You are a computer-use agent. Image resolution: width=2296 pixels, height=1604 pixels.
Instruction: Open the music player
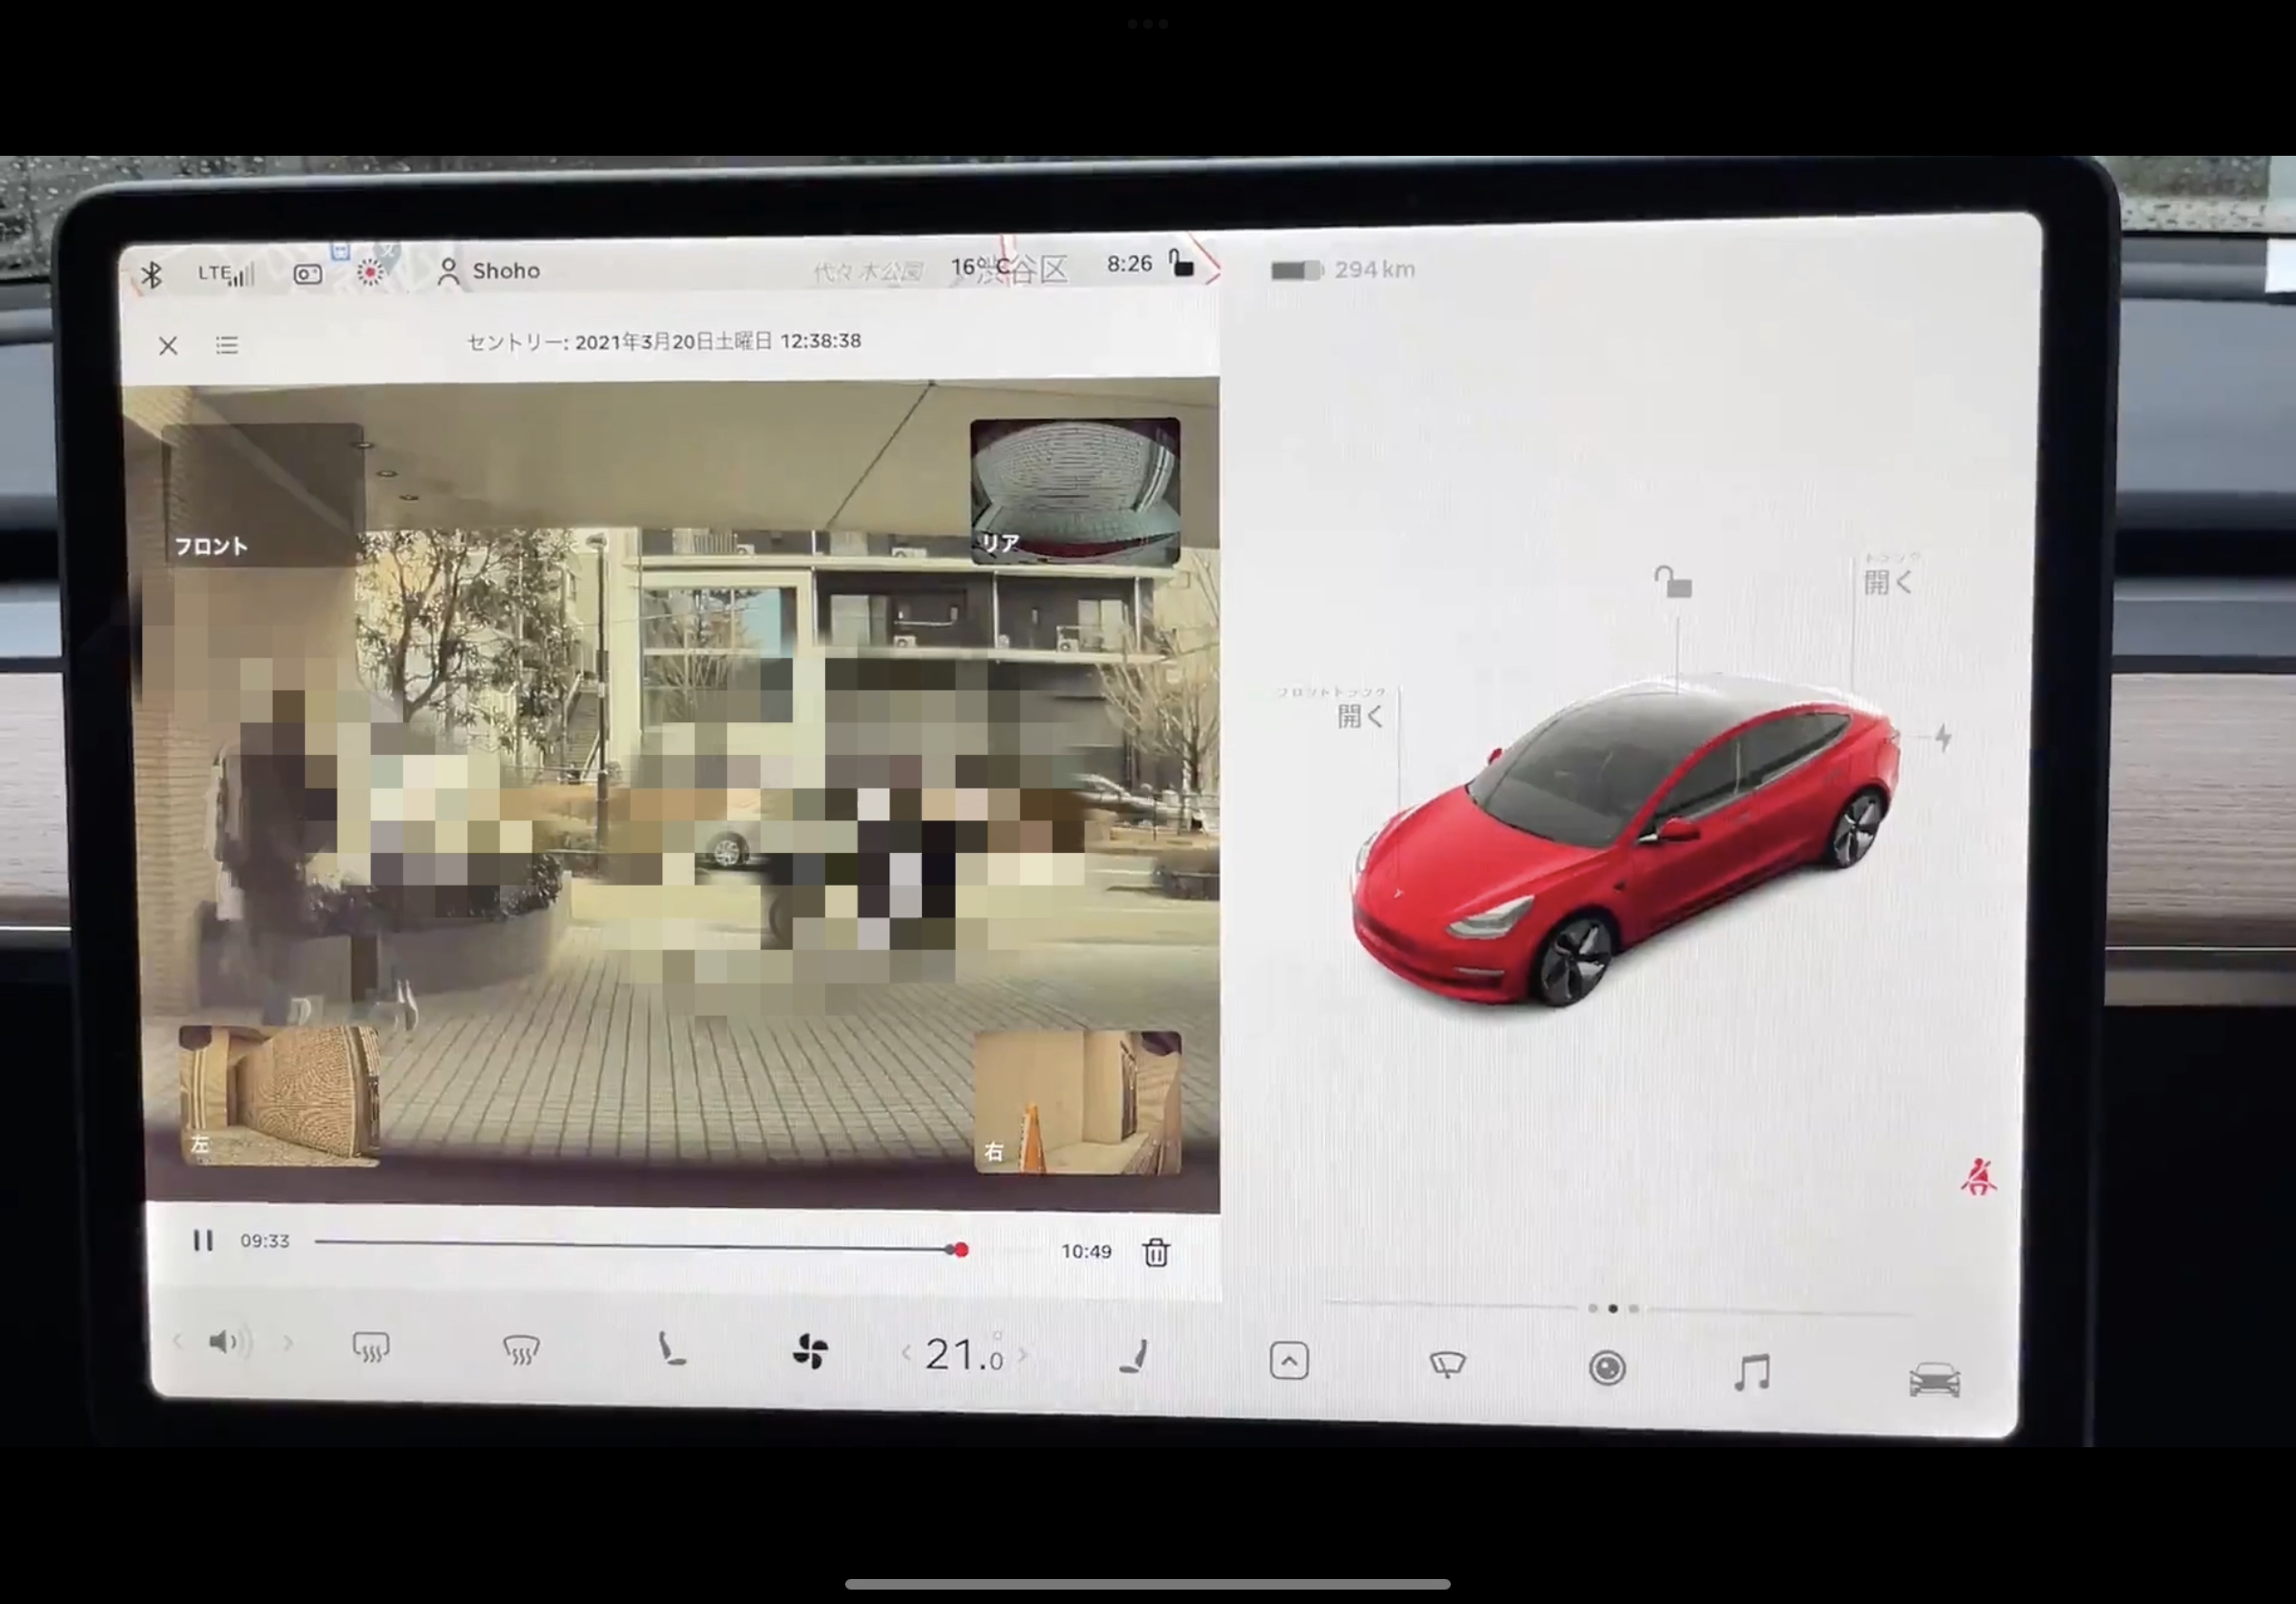click(1752, 1372)
